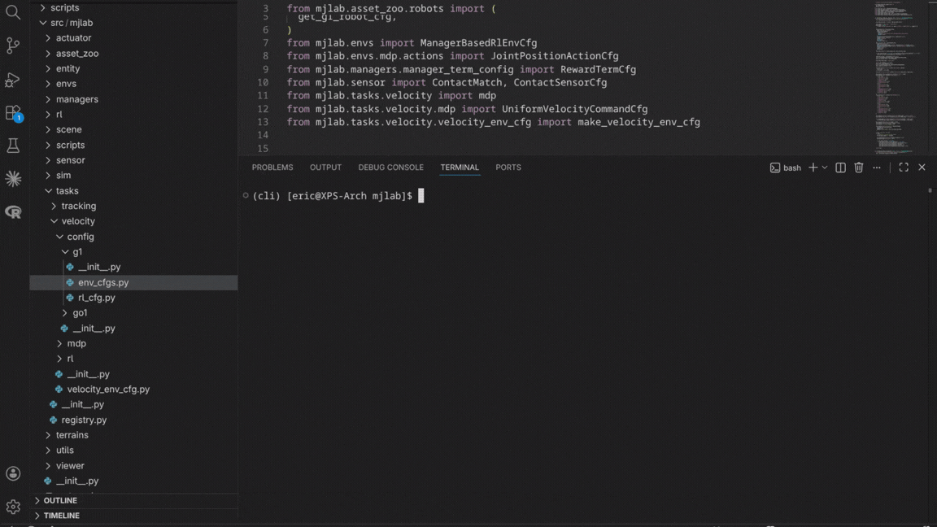Split the terminal pane
Image resolution: width=937 pixels, height=527 pixels.
click(840, 168)
